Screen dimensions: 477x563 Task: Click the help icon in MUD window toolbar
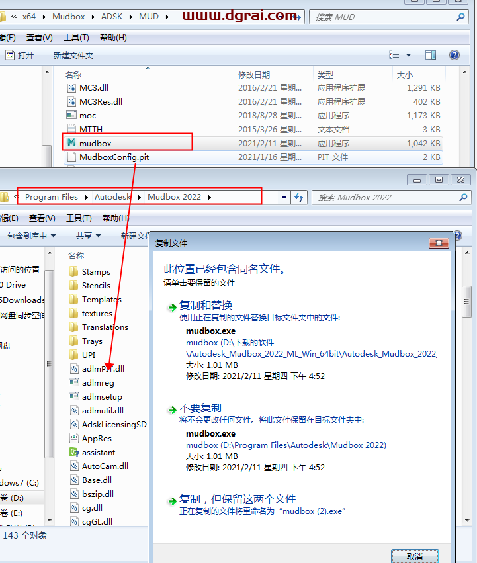point(454,55)
